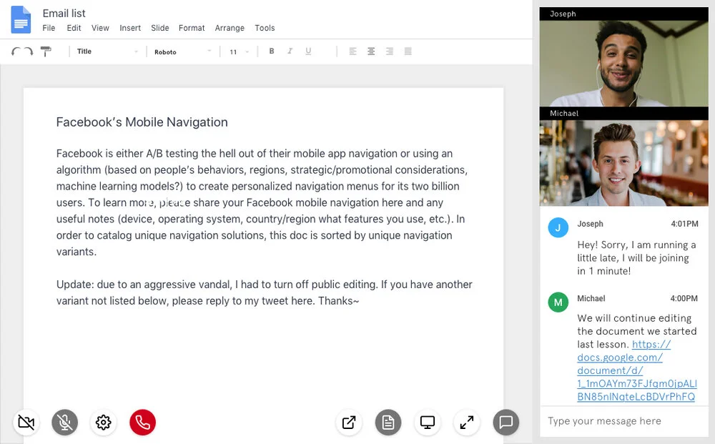
Task: Click the Facebook's Mobile Navigation heading
Action: tap(142, 122)
